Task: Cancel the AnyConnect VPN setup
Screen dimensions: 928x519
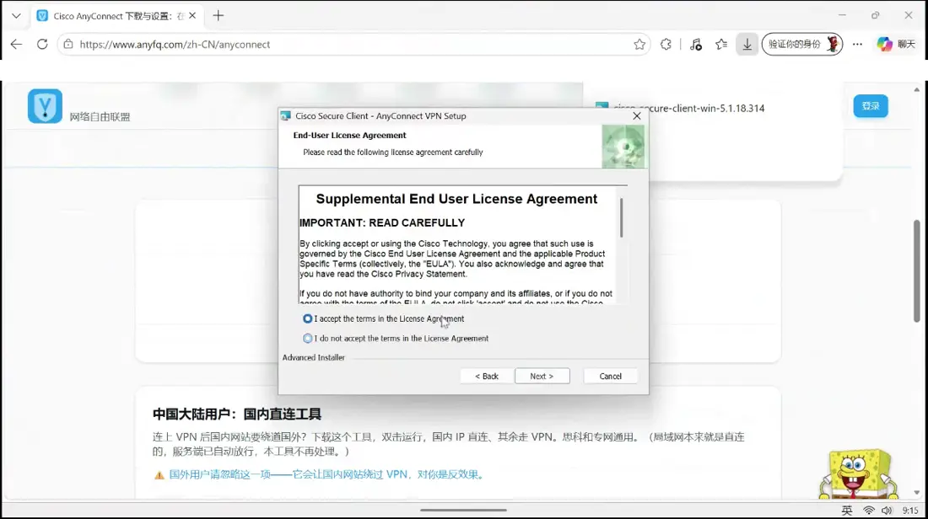Action: coord(610,376)
